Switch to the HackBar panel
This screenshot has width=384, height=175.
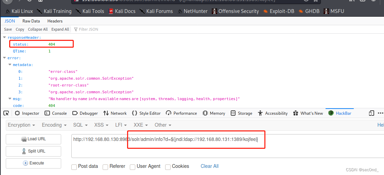pyautogui.click(x=340, y=113)
